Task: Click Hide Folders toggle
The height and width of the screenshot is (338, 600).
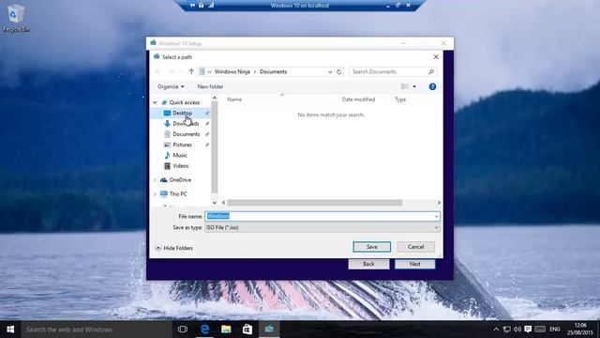Action: (x=174, y=248)
